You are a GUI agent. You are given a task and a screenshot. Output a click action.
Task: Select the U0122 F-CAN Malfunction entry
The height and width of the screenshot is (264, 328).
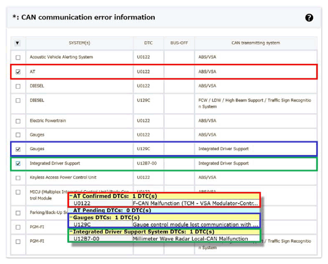(x=164, y=203)
